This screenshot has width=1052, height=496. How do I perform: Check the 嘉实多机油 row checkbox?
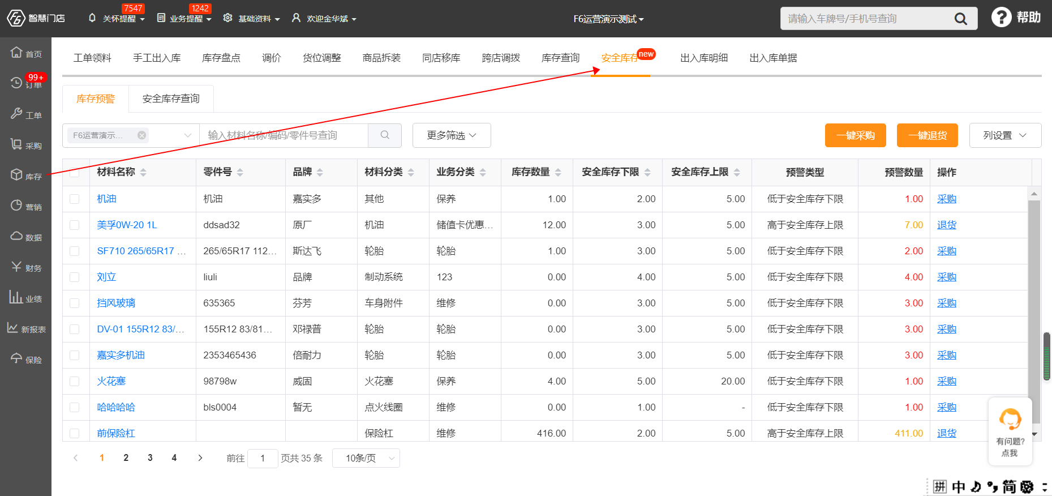(75, 355)
